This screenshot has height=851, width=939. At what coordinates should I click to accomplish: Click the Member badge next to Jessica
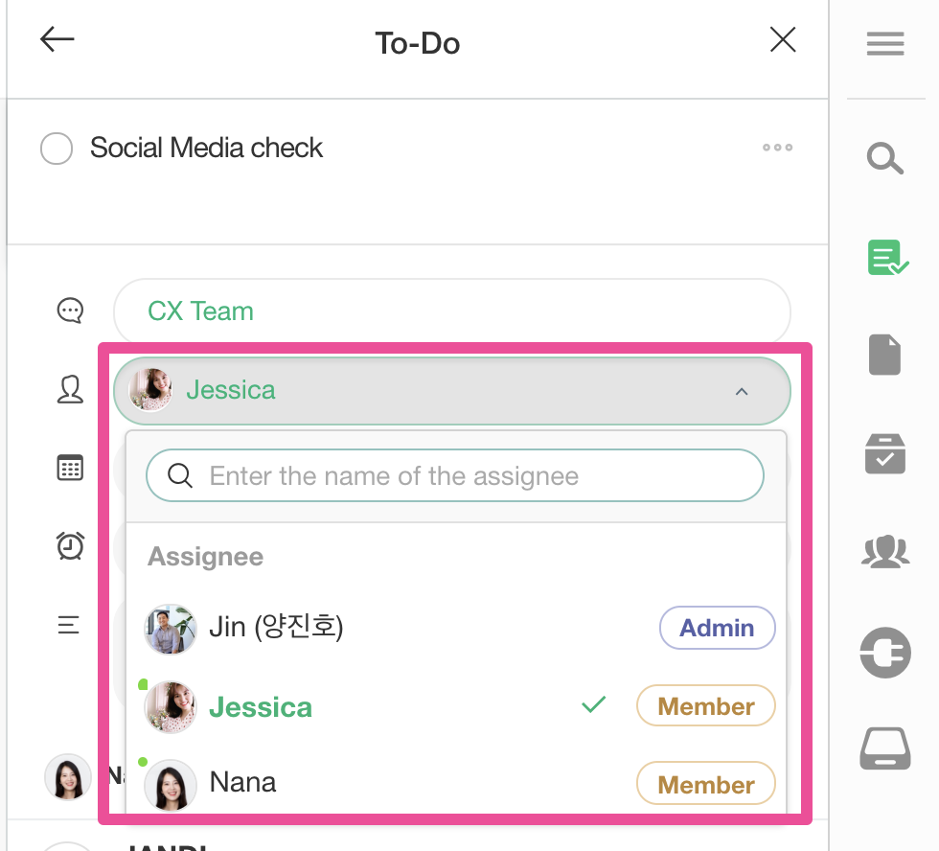coord(705,705)
